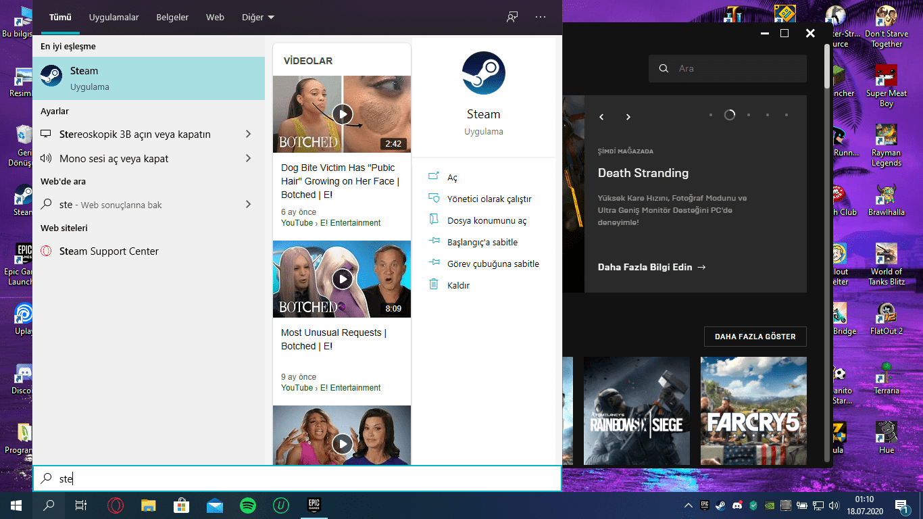Show hidden system tray icons chevron
Image resolution: width=923 pixels, height=519 pixels.
pyautogui.click(x=688, y=505)
